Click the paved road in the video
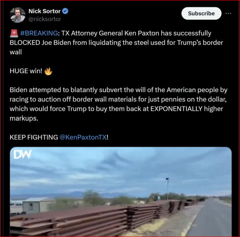This screenshot has height=237, width=240. (211, 218)
